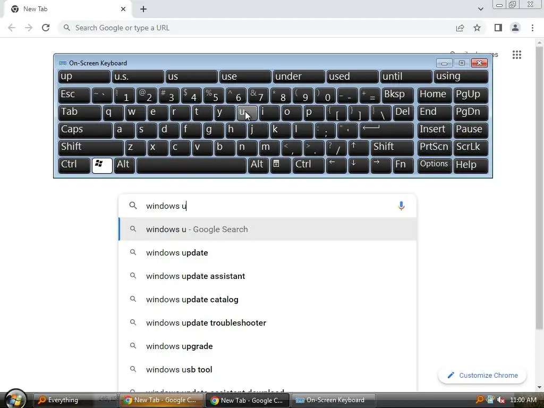Toggle the left Ctrl key
Viewport: 544px width, 408px height.
pyautogui.click(x=74, y=165)
